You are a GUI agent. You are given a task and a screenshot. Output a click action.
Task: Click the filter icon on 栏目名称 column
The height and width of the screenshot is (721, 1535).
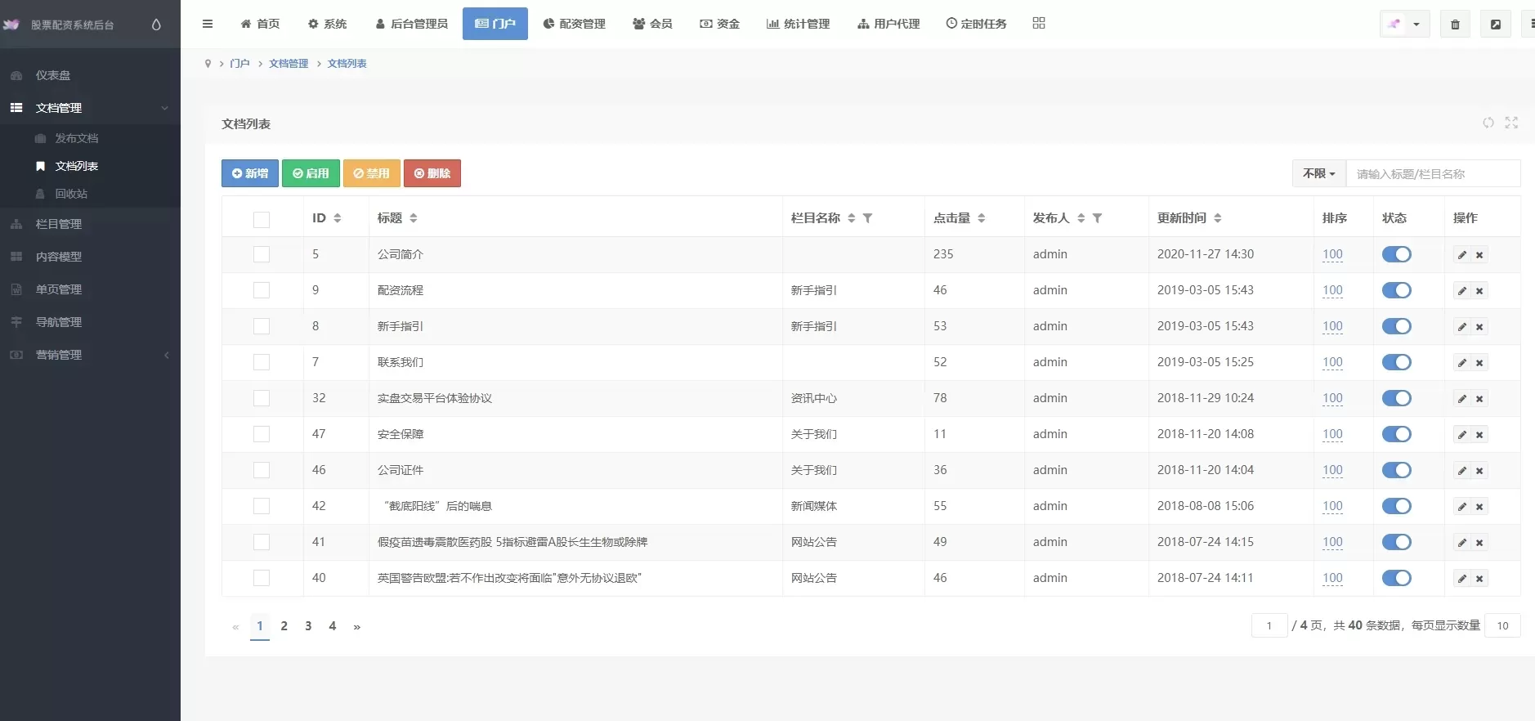point(868,218)
